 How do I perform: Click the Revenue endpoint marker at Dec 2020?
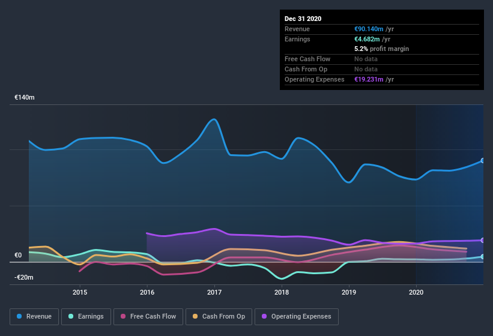click(x=483, y=160)
